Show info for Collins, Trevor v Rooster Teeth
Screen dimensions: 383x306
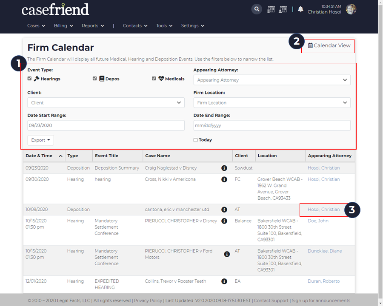point(224,281)
